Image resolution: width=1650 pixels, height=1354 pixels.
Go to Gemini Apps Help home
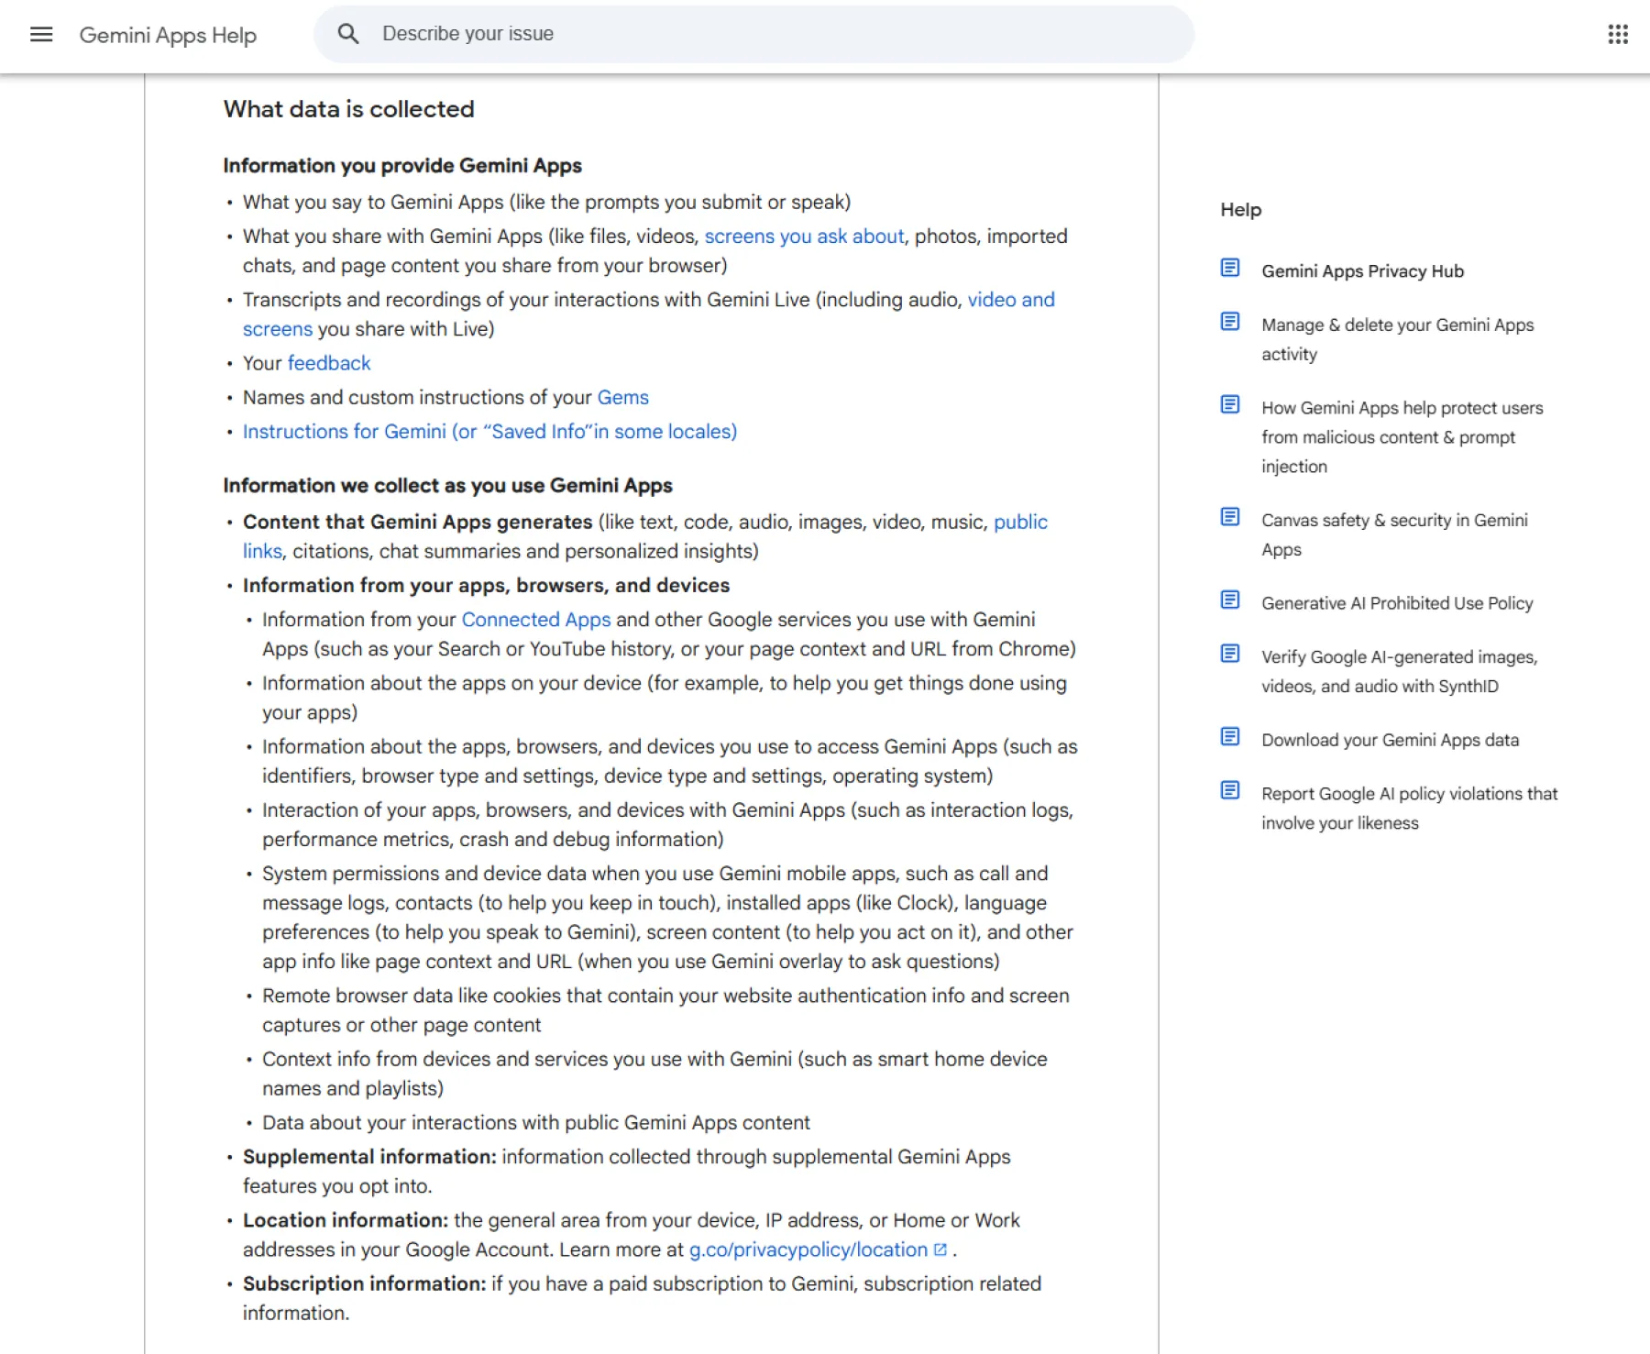[168, 35]
